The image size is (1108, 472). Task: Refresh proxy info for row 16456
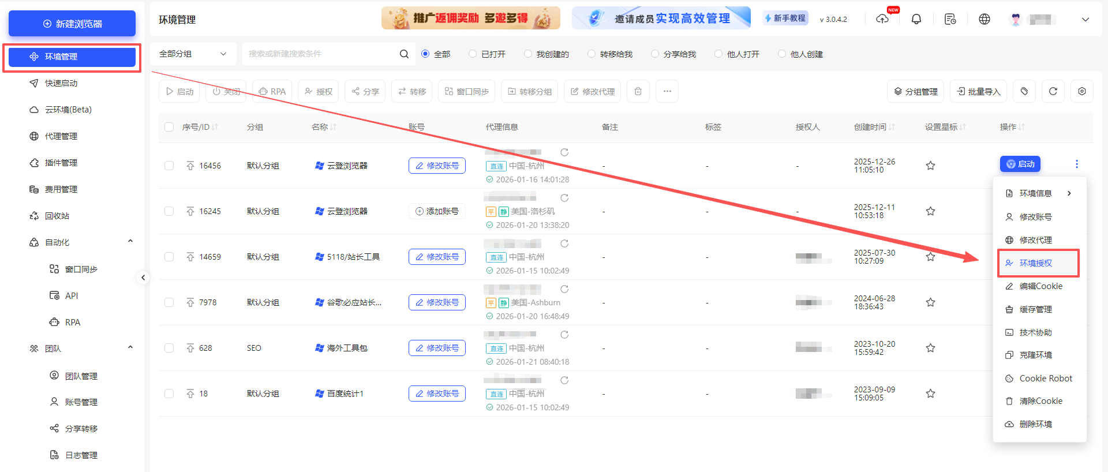click(x=564, y=152)
